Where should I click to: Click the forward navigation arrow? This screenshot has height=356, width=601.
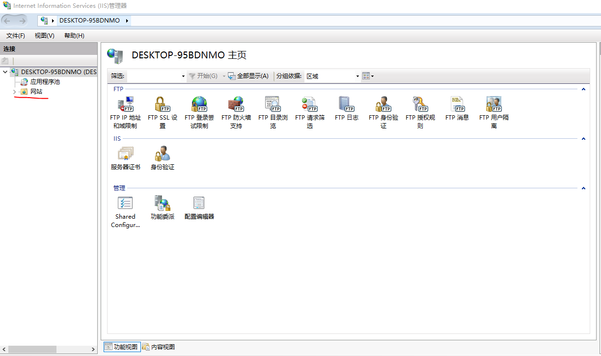point(22,21)
